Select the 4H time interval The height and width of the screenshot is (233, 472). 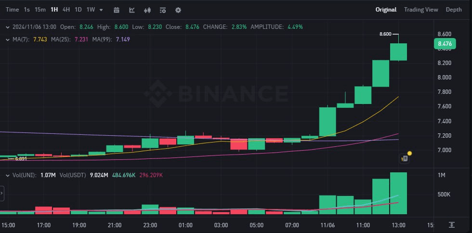tap(66, 10)
